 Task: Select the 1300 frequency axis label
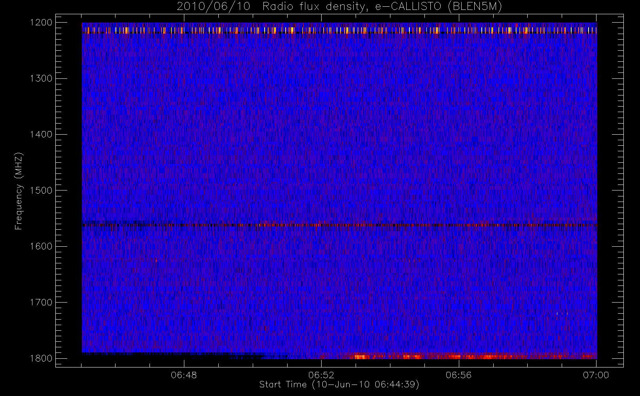pos(41,78)
